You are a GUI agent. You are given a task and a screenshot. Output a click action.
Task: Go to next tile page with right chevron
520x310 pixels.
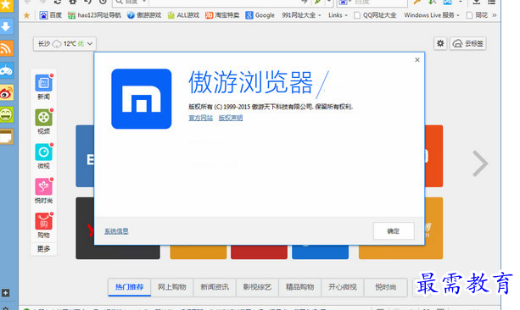[x=480, y=163]
